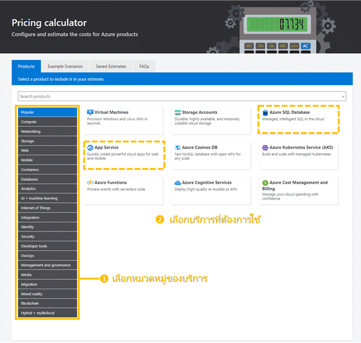Add Azure Functions via its title
The height and width of the screenshot is (343, 361).
point(110,183)
